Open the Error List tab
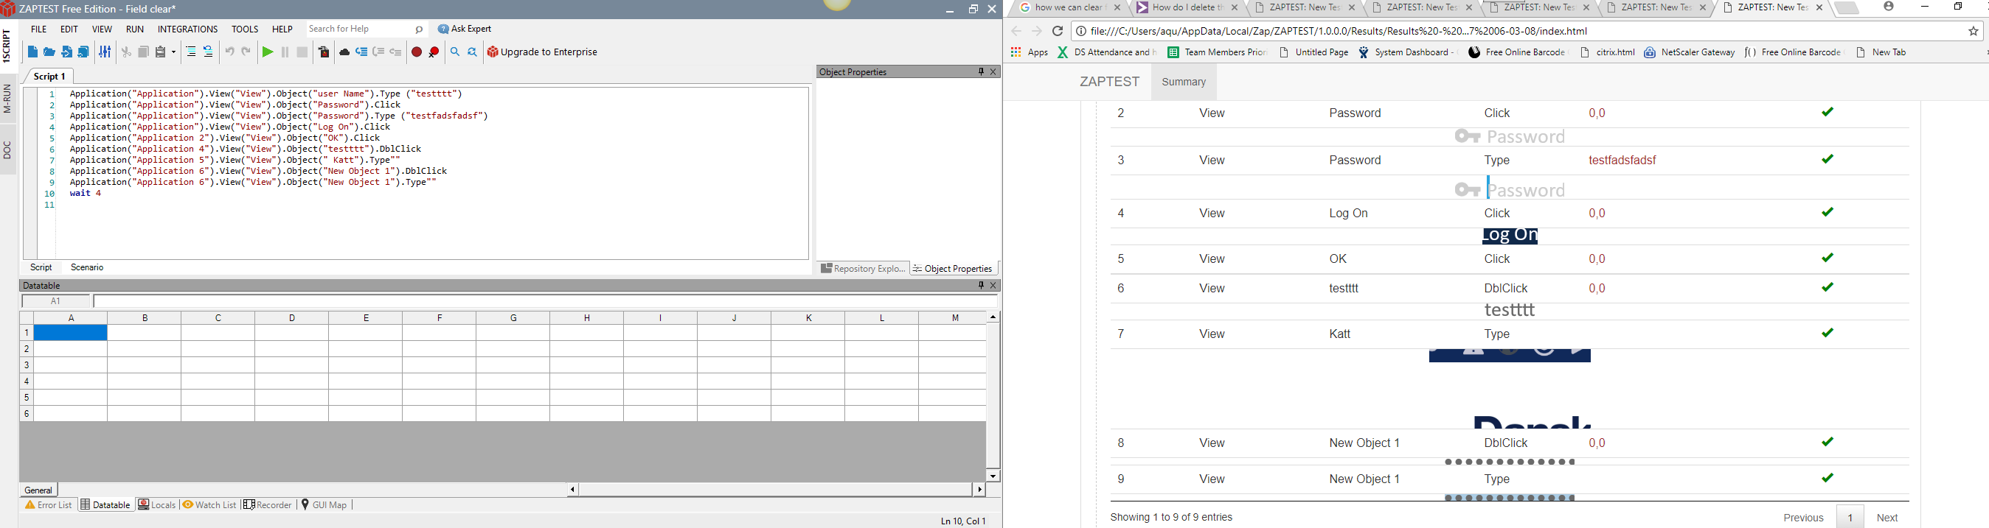Viewport: 1989px width, 528px height. [49, 506]
